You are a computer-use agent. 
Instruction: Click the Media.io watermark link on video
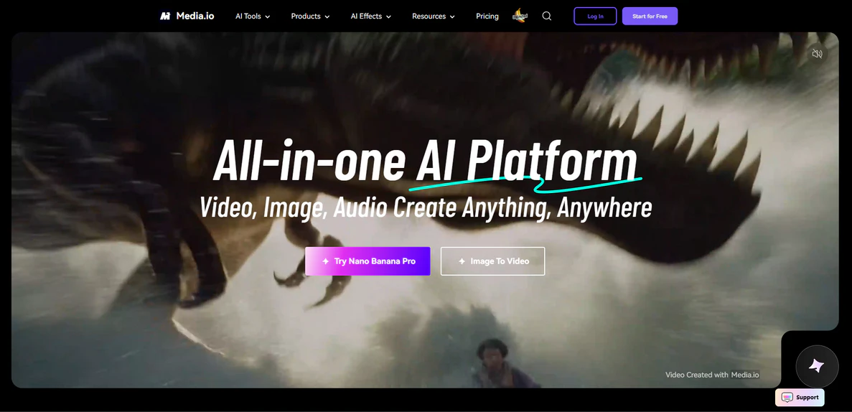pos(745,375)
